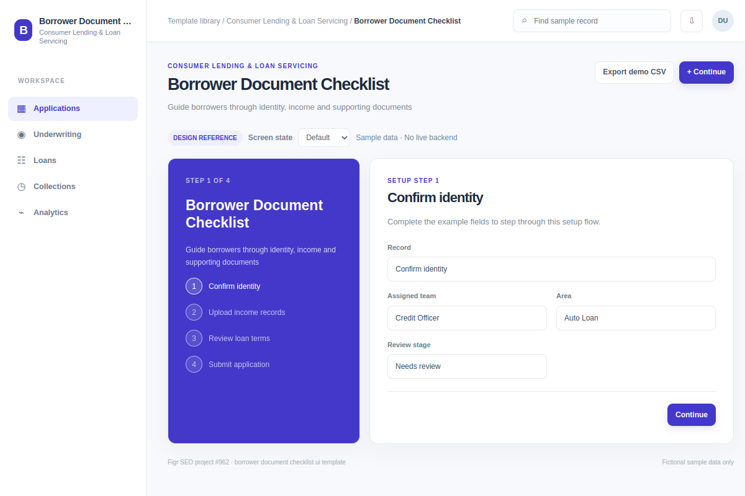This screenshot has width=745, height=496.
Task: Go to Consumer Lending & Loan Servicing breadcrumb
Action: 287,21
